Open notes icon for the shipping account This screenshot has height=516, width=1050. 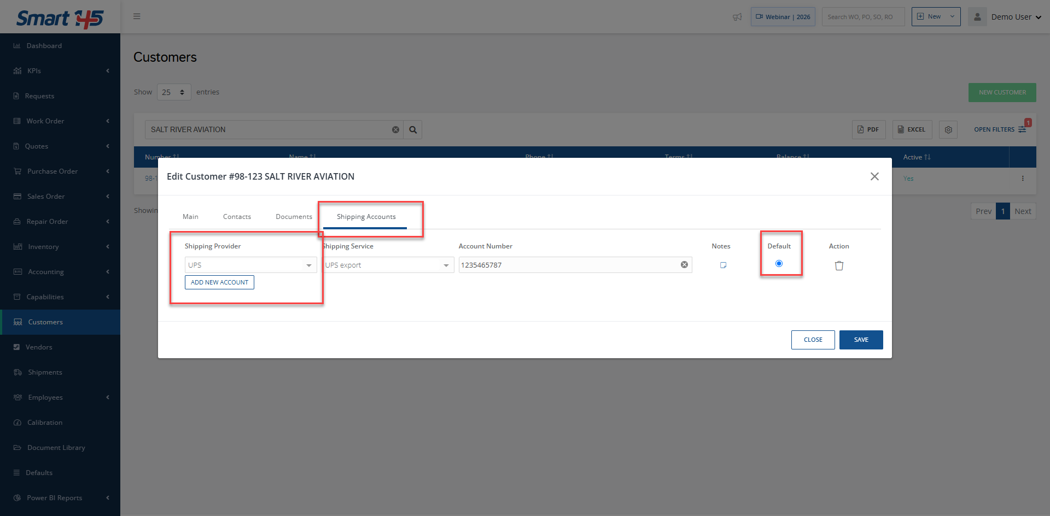tap(723, 265)
